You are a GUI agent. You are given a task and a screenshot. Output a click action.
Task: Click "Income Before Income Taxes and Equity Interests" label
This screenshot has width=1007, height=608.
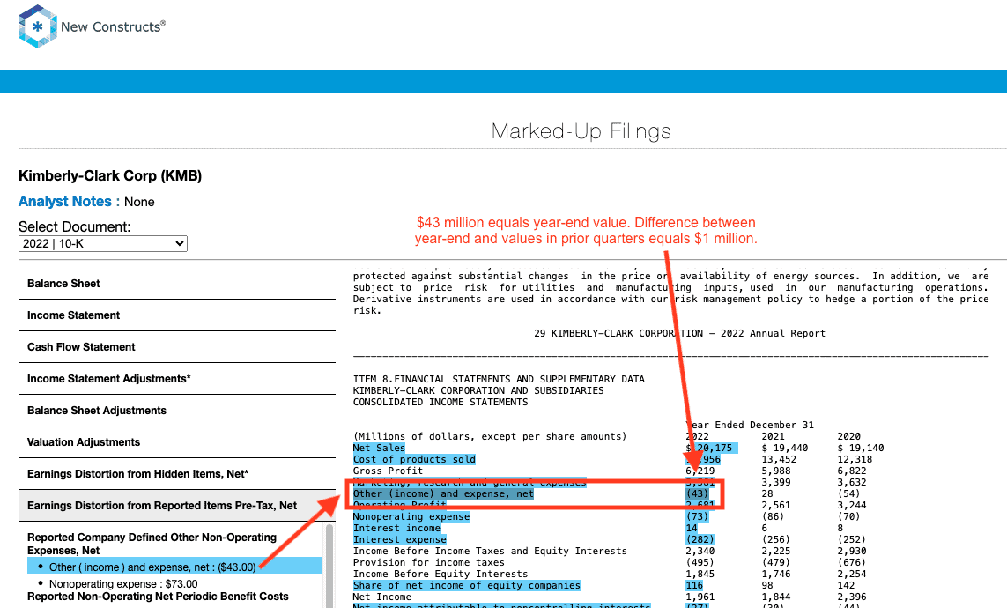coord(490,551)
